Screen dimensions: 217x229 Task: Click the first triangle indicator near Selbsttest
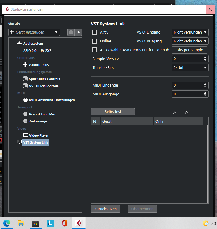175,112
